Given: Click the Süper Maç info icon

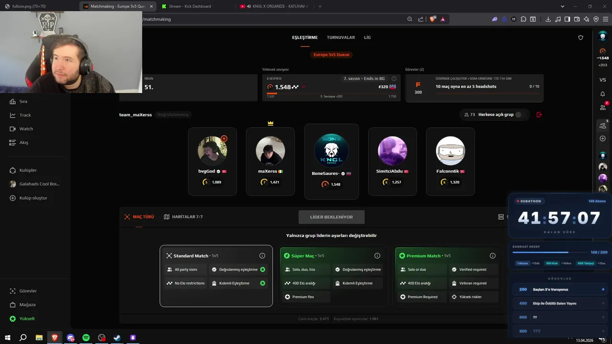Looking at the screenshot, I should click(x=377, y=256).
